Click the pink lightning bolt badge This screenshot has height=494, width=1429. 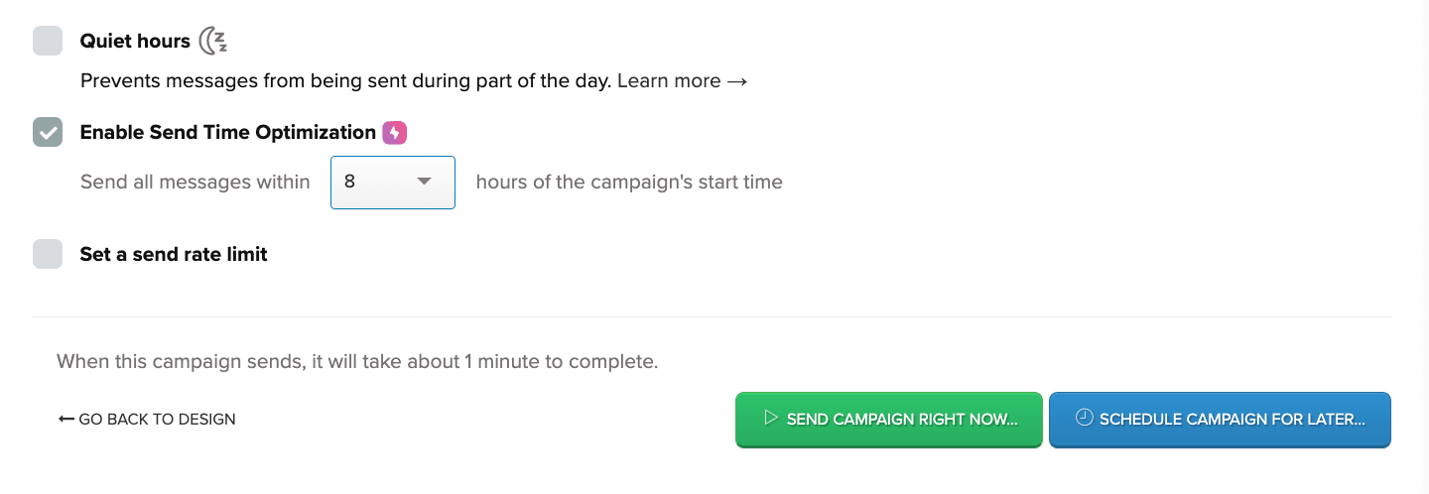click(x=395, y=133)
